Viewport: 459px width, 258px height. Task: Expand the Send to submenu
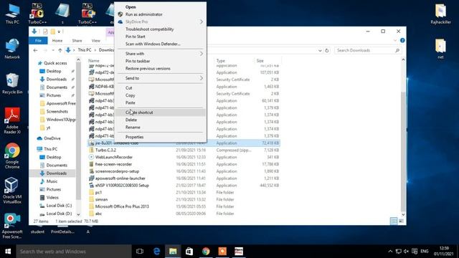(201, 78)
